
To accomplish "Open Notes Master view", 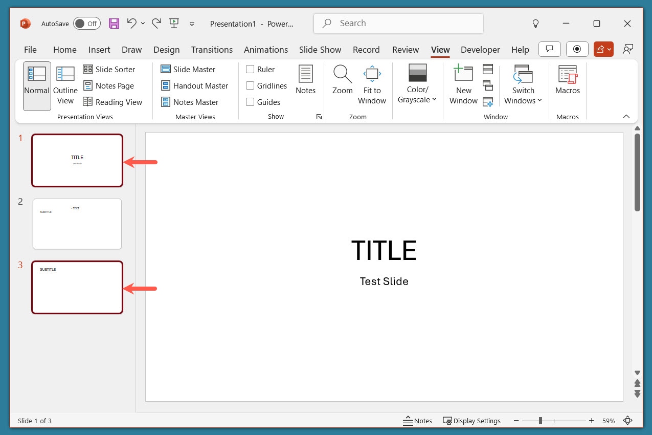I will point(189,102).
